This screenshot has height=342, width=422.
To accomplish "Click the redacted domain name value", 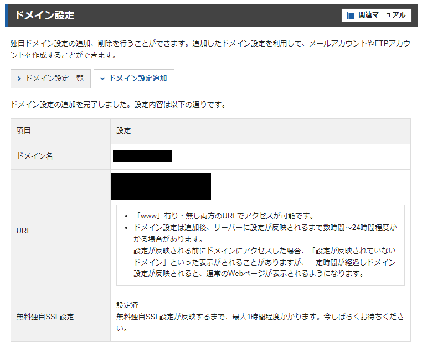I will pyautogui.click(x=142, y=156).
